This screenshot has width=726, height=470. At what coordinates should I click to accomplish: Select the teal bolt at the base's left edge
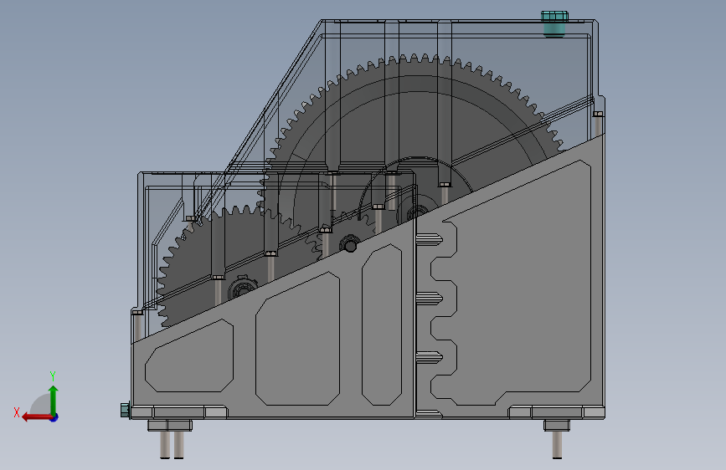(125, 410)
